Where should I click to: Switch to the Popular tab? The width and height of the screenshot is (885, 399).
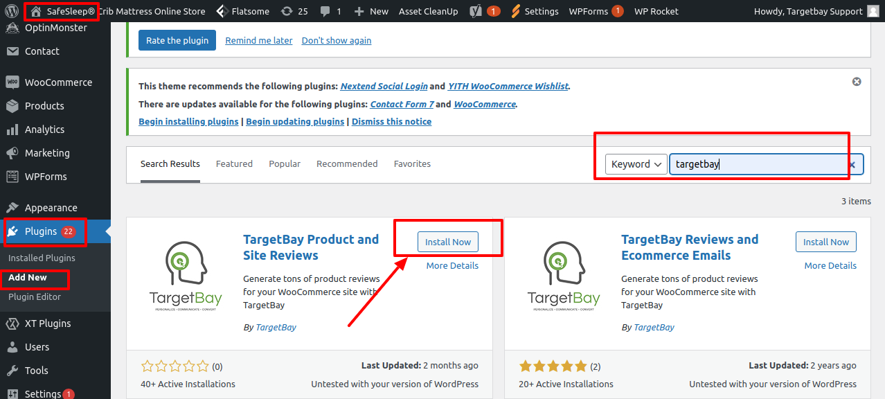[285, 164]
